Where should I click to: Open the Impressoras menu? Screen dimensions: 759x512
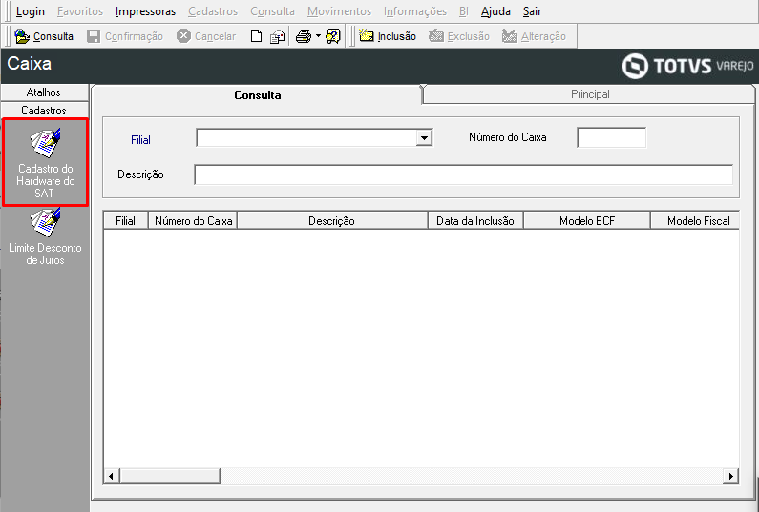[x=145, y=11]
